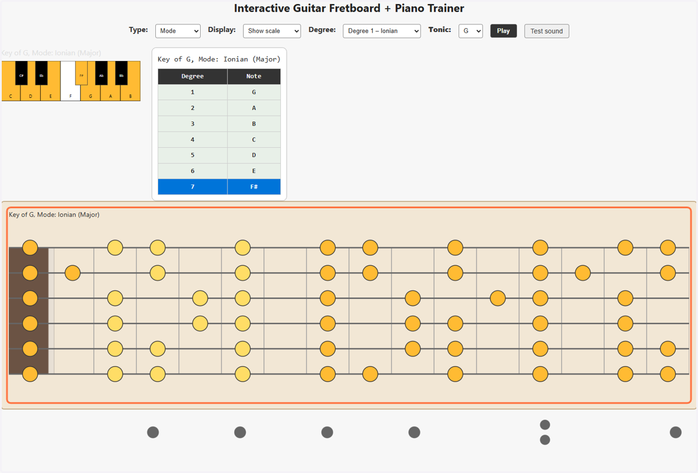Tap the Bb black piano key
This screenshot has height=473, width=698.
tap(122, 73)
